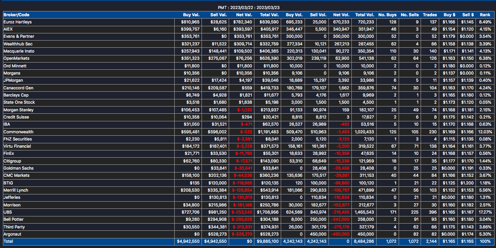Select the FinEx broker name
This screenshot has height=248, width=496.
(x=9, y=153)
